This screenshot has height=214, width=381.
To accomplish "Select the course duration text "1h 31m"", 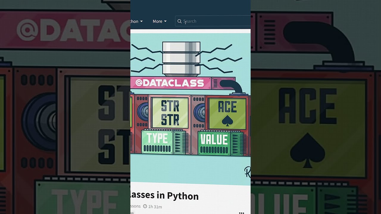I will point(155,207).
